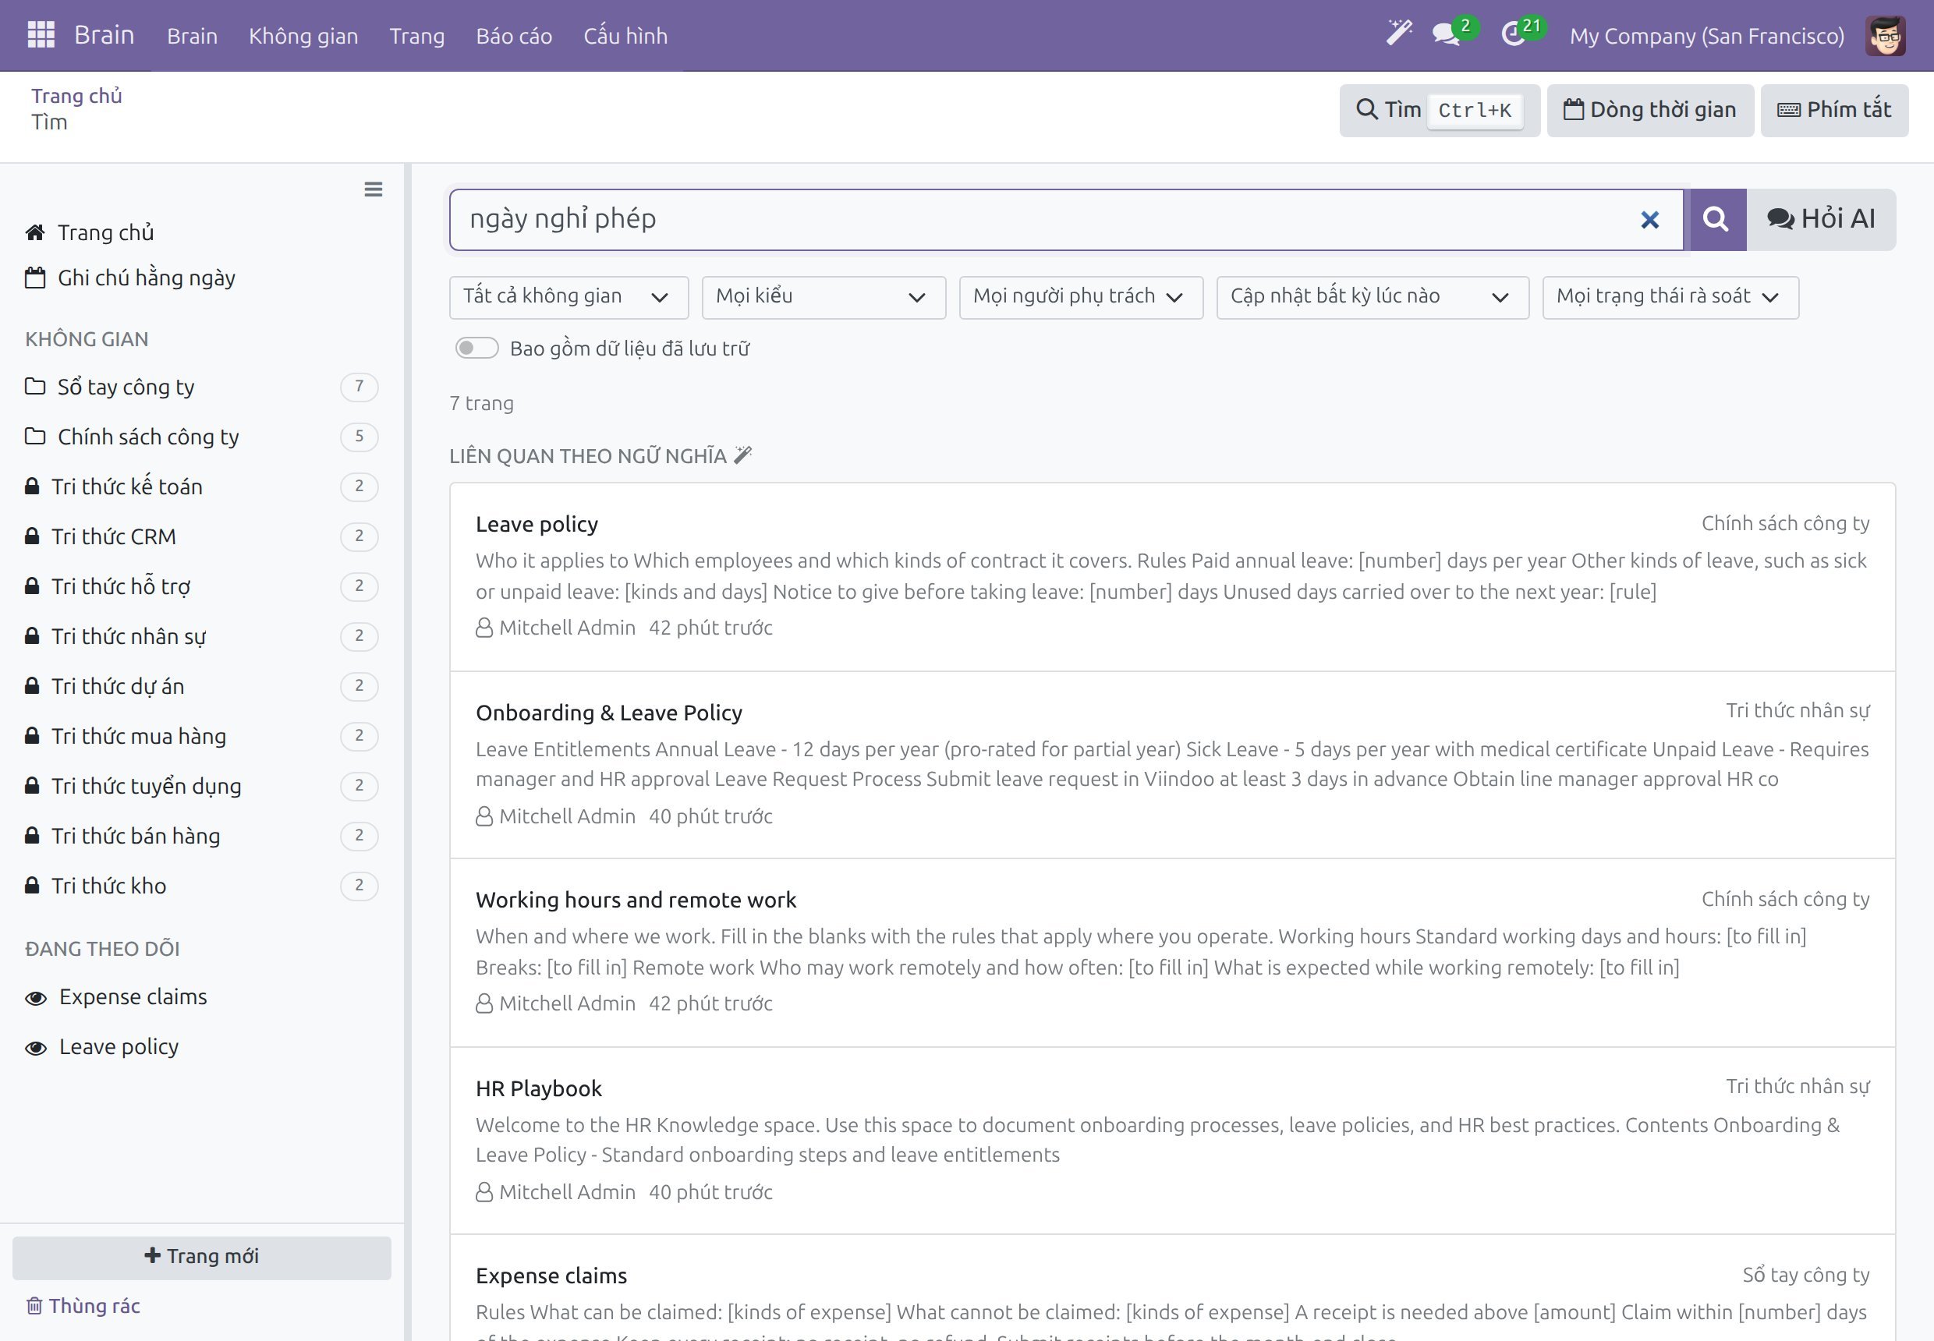Expand the Mọi trạng thái rà soát dropdown
The height and width of the screenshot is (1341, 1934).
pyautogui.click(x=1671, y=298)
